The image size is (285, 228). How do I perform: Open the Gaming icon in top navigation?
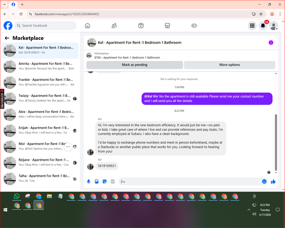(x=194, y=26)
